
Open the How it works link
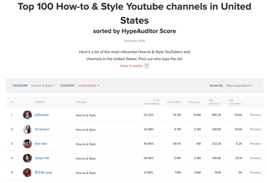pos(131,66)
